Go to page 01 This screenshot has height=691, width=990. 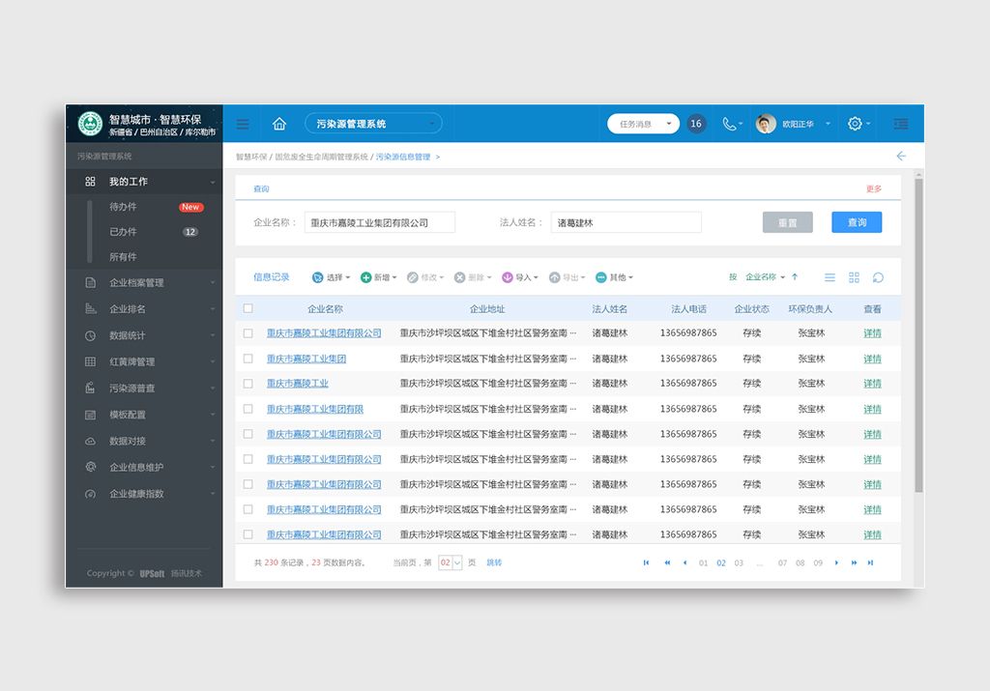[x=704, y=562]
